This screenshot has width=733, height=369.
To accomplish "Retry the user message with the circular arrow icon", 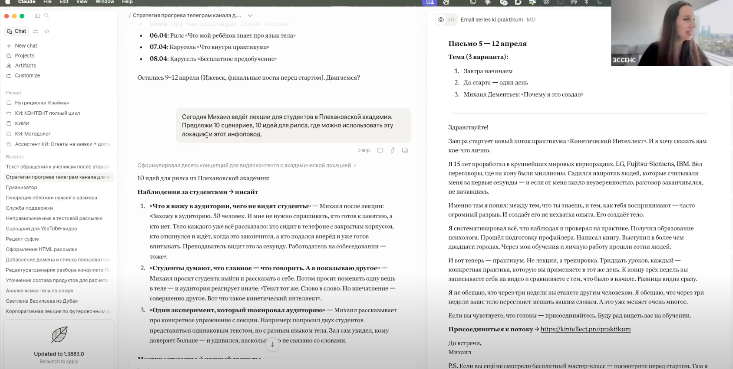I will coord(380,150).
